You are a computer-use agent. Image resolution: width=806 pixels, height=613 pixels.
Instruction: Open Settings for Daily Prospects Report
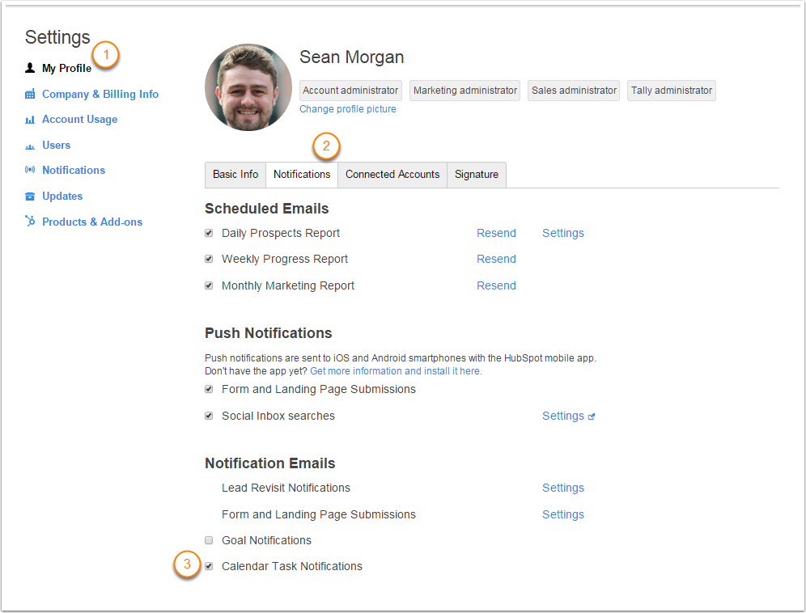point(563,233)
